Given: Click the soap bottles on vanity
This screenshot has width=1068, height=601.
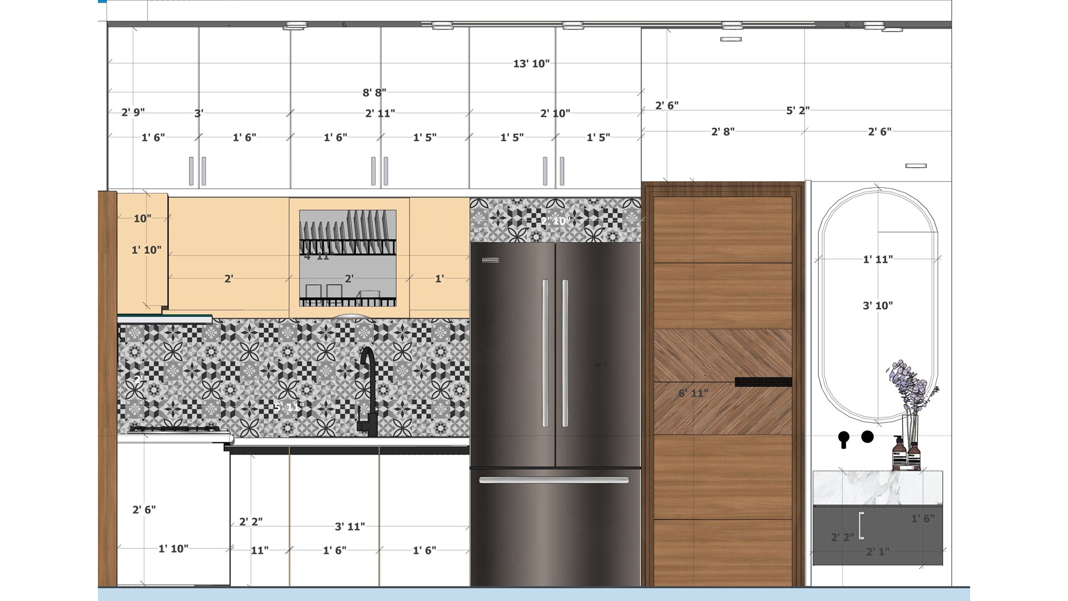Looking at the screenshot, I should (908, 453).
